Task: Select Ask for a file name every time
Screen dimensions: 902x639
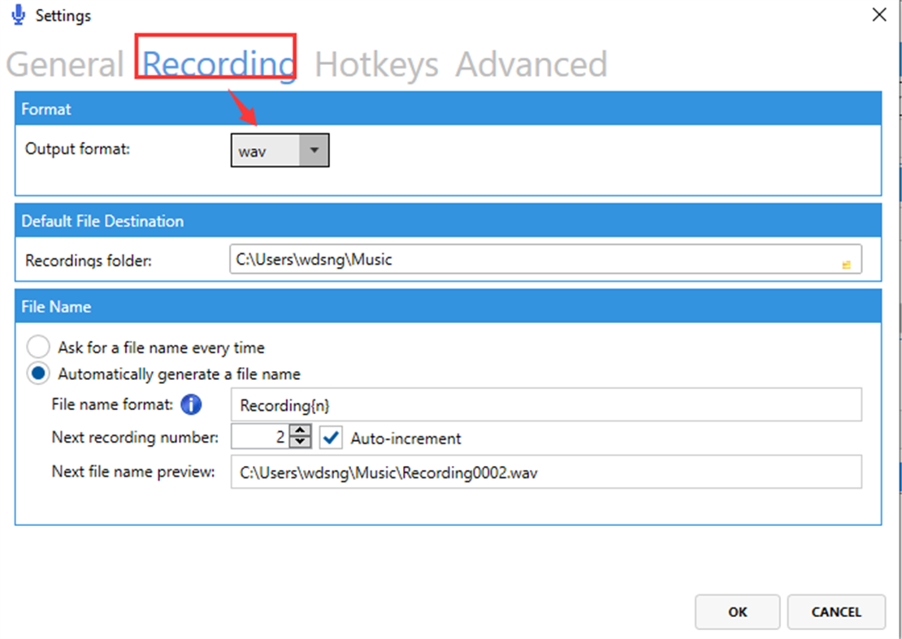Action: pyautogui.click(x=37, y=346)
